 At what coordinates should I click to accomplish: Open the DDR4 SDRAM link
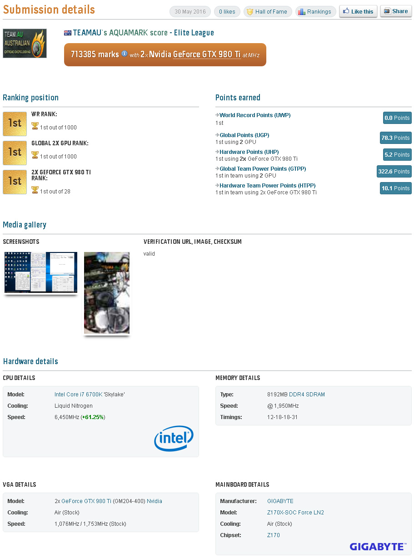click(x=307, y=395)
